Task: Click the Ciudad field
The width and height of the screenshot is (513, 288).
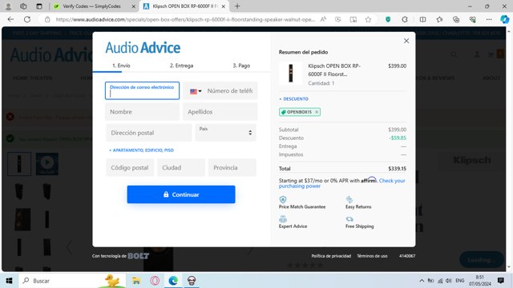Action: click(181, 167)
